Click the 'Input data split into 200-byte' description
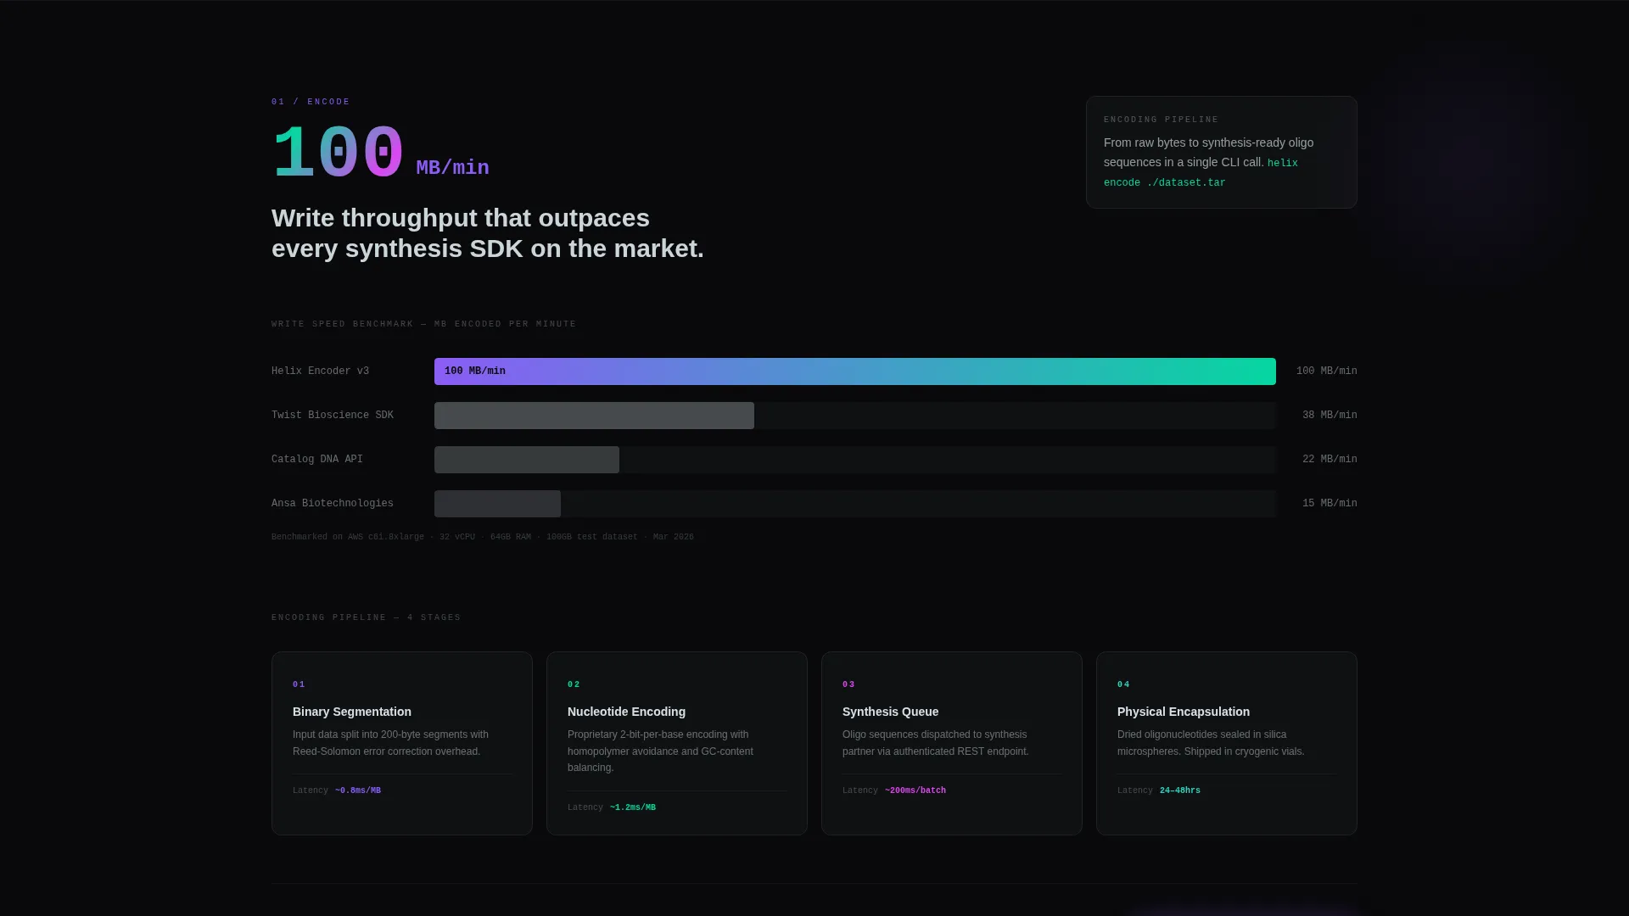1629x916 pixels. (x=390, y=743)
